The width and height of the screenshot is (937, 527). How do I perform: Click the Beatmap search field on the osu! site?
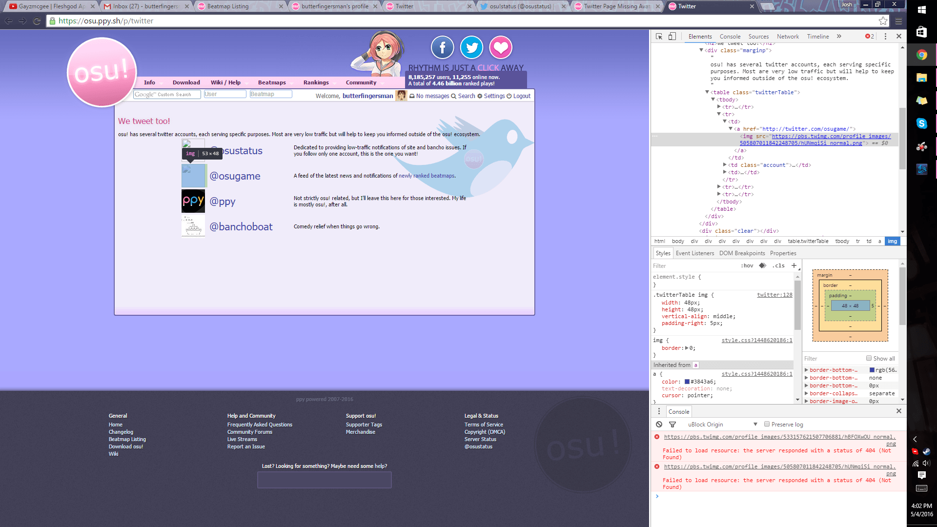tap(271, 94)
